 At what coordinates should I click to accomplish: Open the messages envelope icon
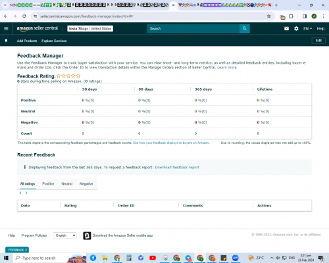coord(286,28)
